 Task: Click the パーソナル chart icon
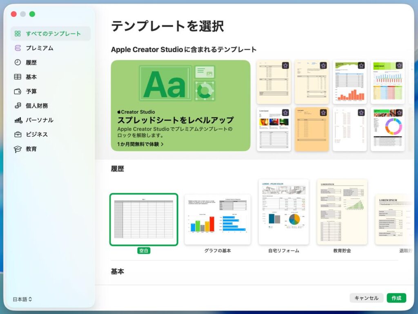(x=18, y=120)
